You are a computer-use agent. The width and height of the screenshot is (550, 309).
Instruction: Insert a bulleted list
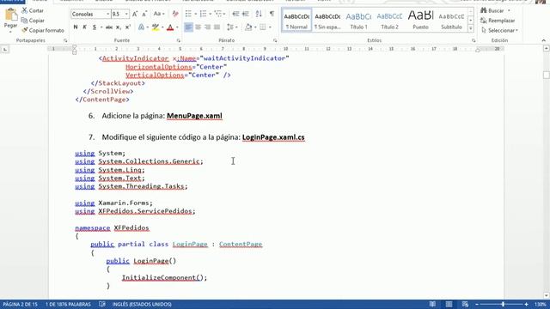pos(188,14)
